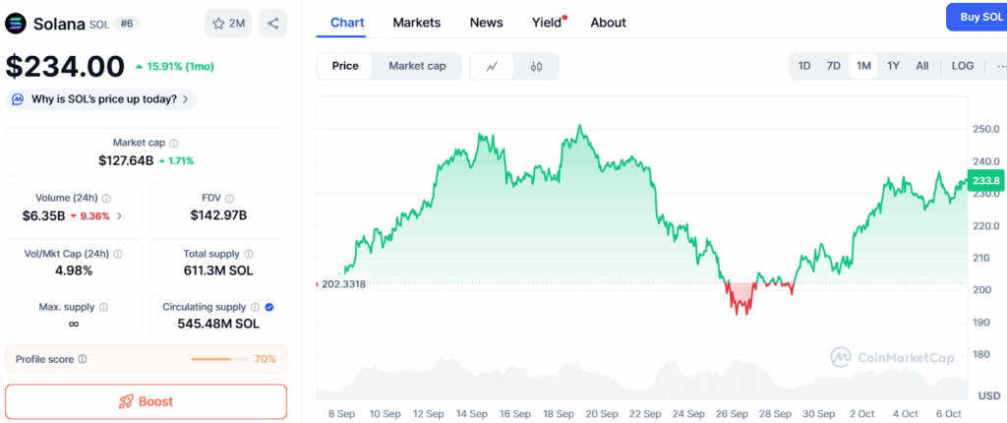Add Solana to watchlist with star button
The height and width of the screenshot is (423, 1007).
coord(227,23)
